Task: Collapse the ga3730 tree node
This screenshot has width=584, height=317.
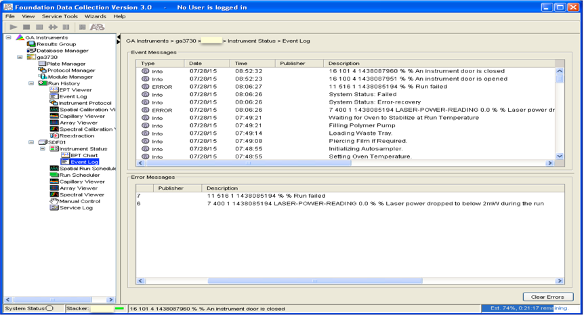Action: (x=20, y=58)
